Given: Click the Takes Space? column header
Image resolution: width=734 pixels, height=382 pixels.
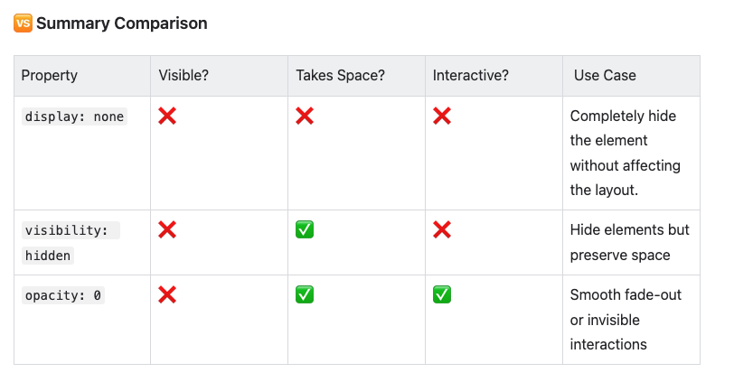Looking at the screenshot, I should (x=340, y=75).
